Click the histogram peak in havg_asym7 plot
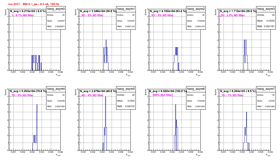 [x=247, y=119]
